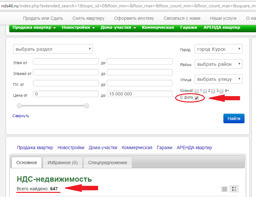Focus the 'Цена от' field with 0
The height and width of the screenshot is (197, 256).
click(x=66, y=94)
